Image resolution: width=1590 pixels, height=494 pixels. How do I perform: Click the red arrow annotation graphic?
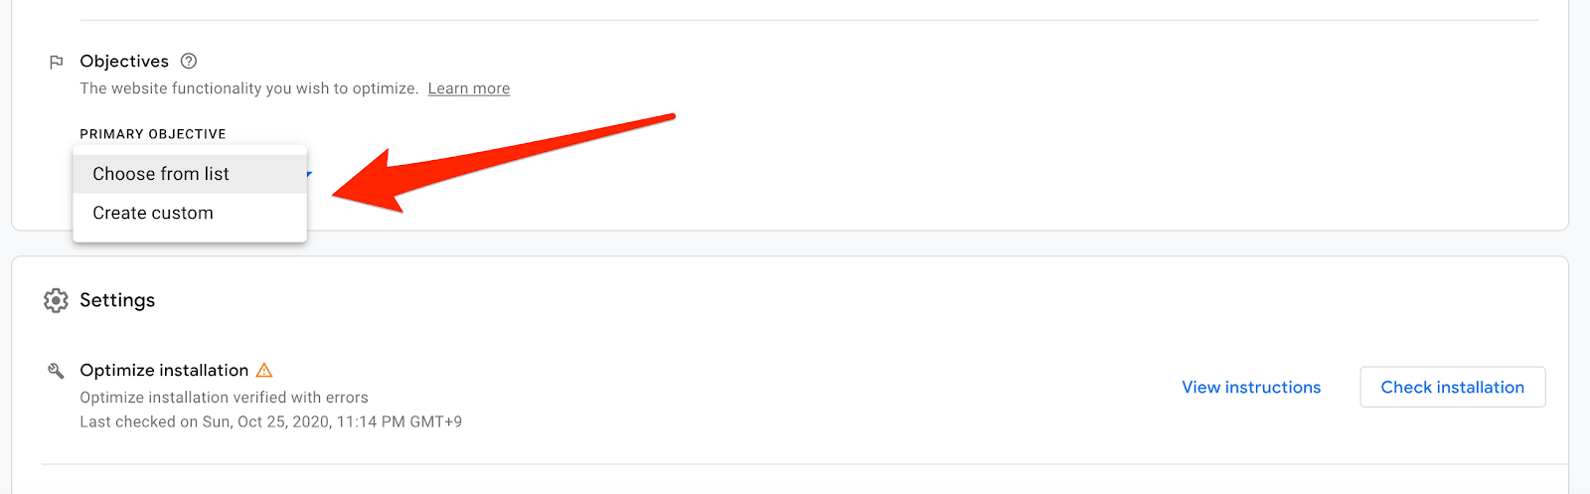click(x=504, y=163)
